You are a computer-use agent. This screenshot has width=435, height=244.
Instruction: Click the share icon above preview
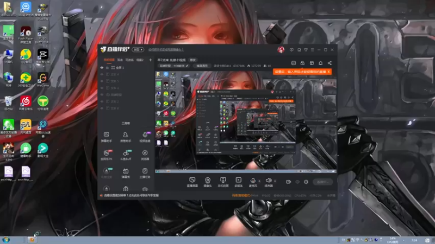click(330, 63)
